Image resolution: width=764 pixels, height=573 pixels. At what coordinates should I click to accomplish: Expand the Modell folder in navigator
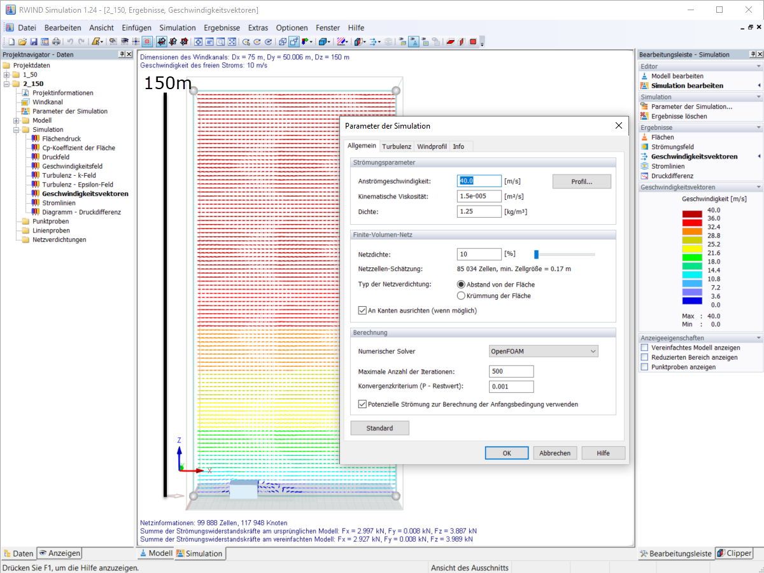click(17, 120)
